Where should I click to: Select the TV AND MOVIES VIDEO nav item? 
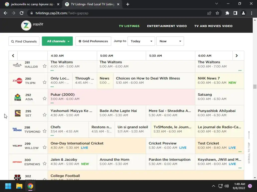pos(213,26)
